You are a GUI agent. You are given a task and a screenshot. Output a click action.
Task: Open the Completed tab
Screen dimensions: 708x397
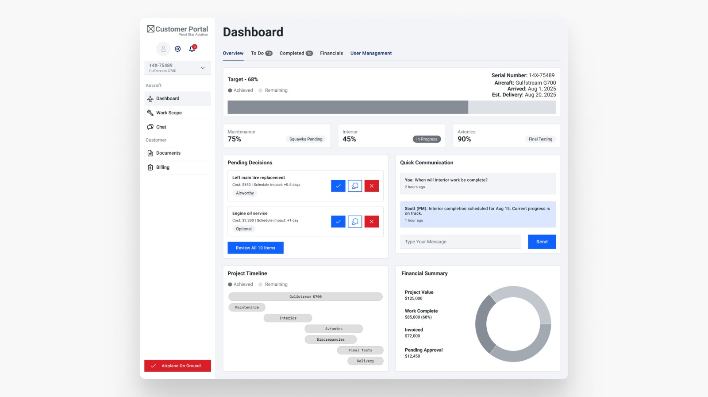coord(296,53)
